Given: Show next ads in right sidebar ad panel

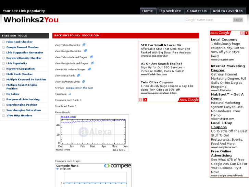Looking at the screenshot, I should 246,33.
